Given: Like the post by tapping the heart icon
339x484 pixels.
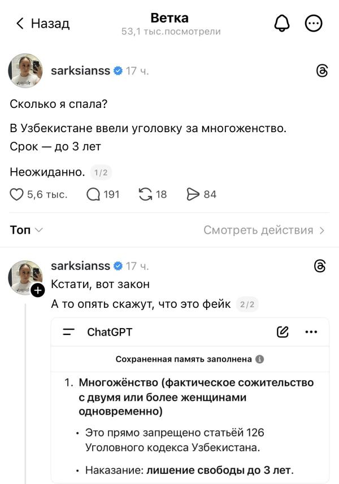Looking at the screenshot, I should 16,194.
